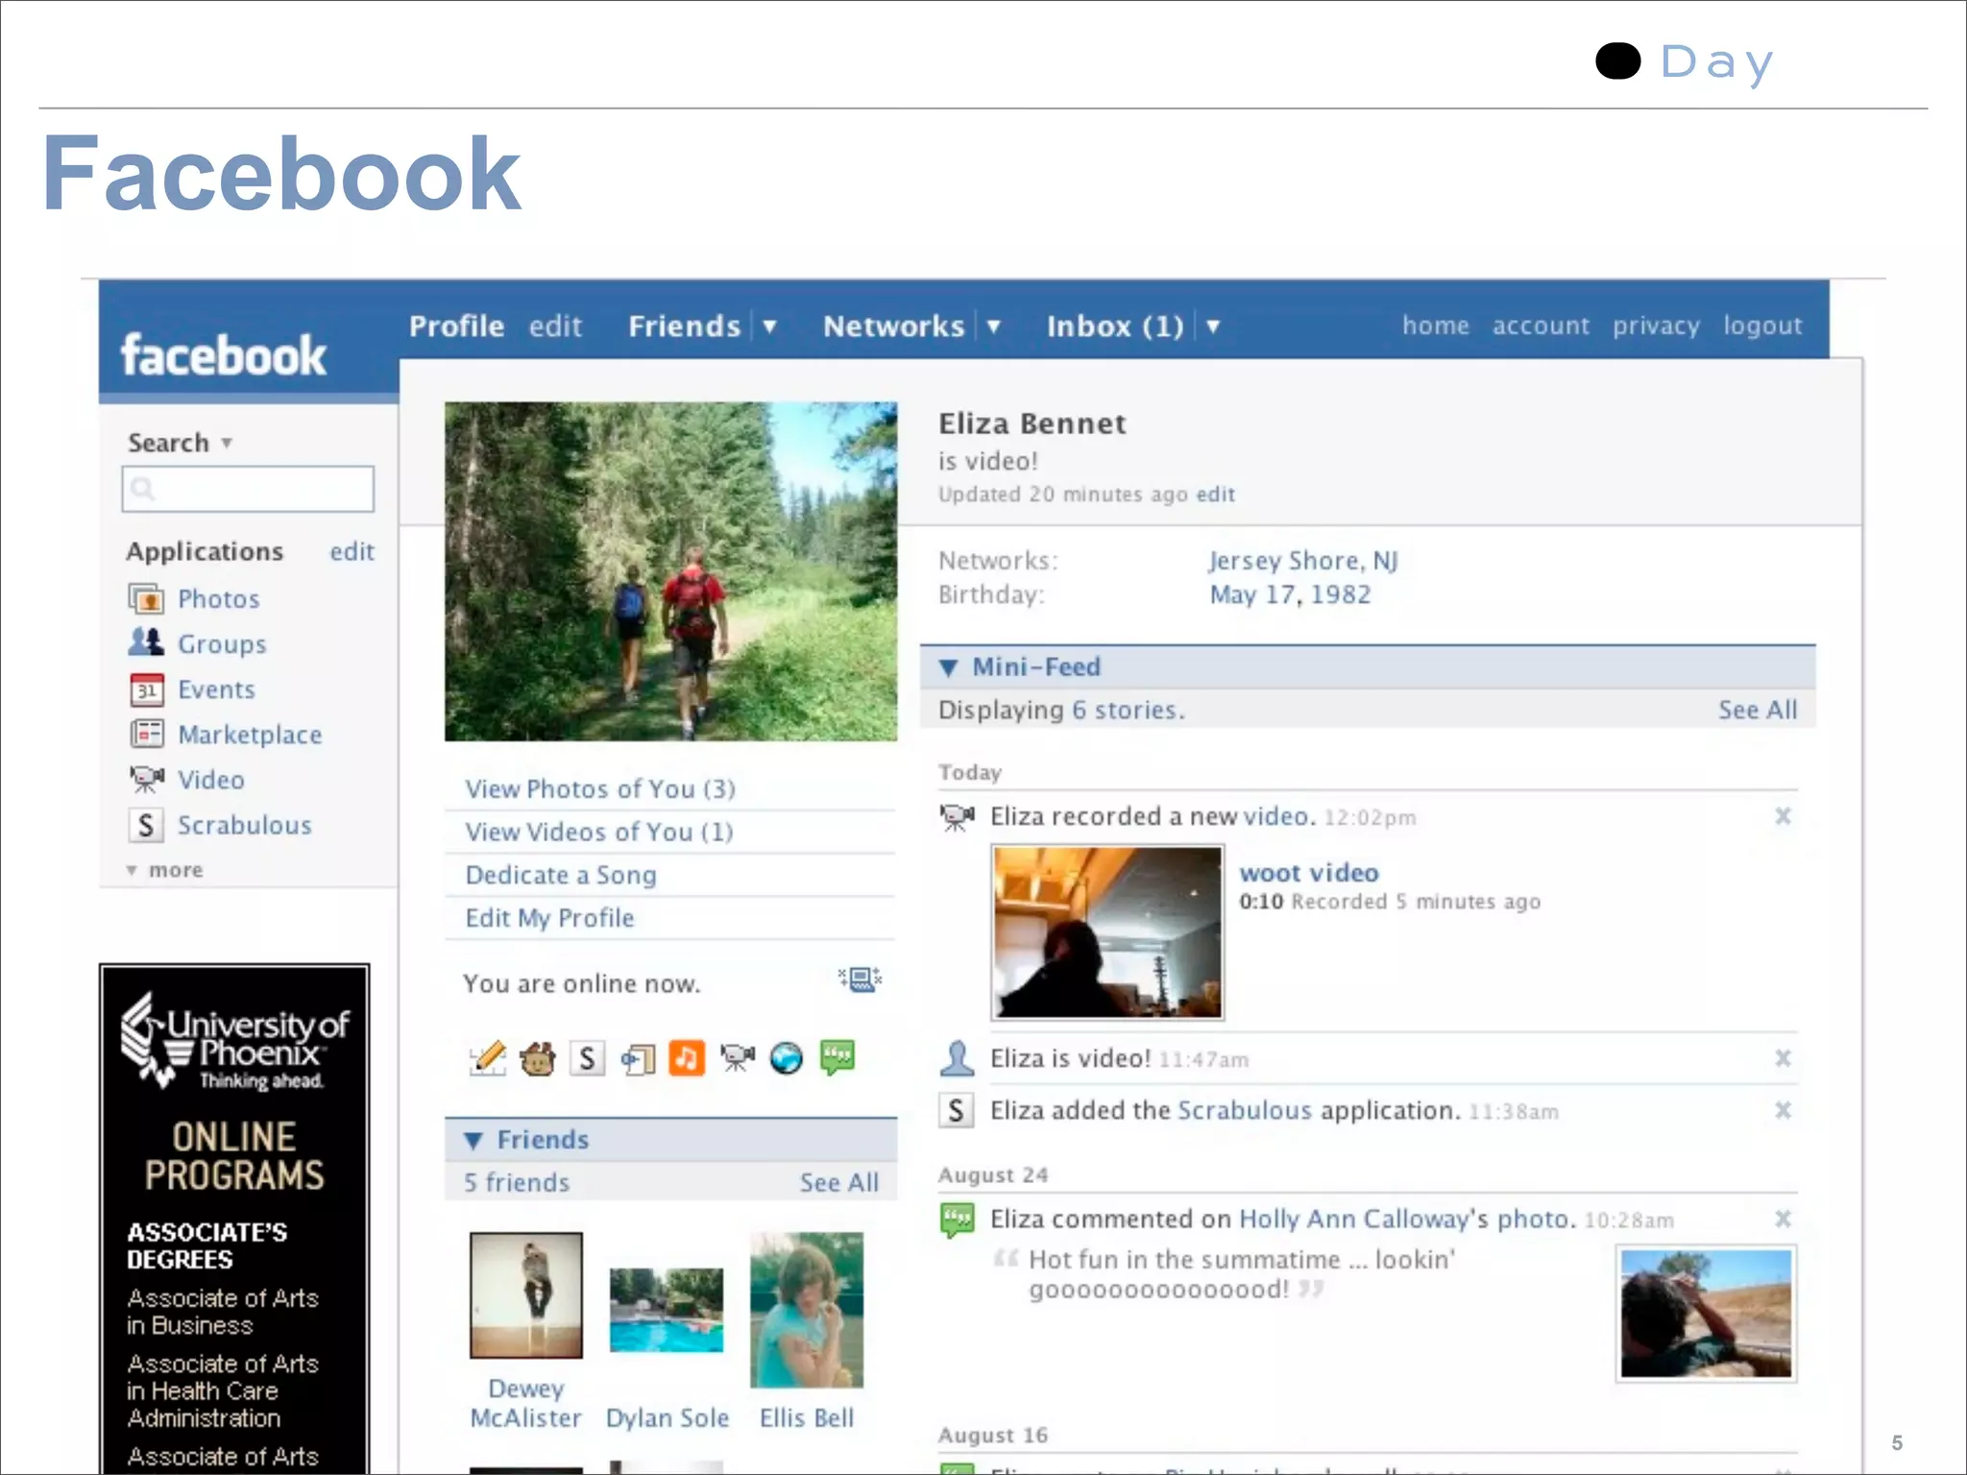The width and height of the screenshot is (1967, 1475).
Task: Go to home link
Action: point(1436,326)
